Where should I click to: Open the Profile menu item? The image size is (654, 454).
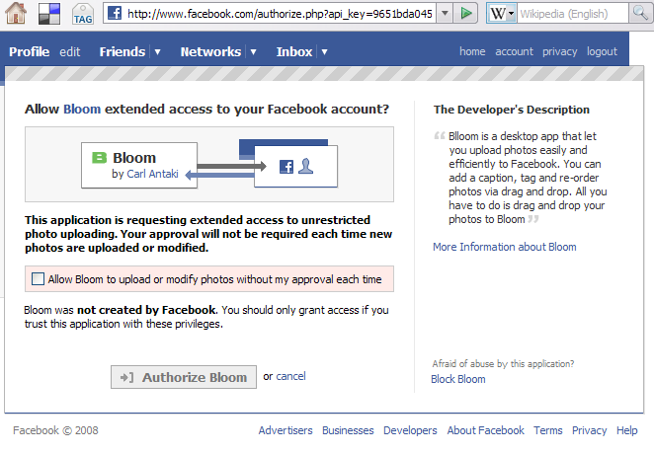click(x=30, y=51)
